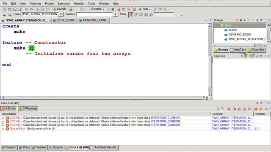Click the Cut scissors icon
The height and width of the screenshot is (152, 271).
click(x=38, y=9)
